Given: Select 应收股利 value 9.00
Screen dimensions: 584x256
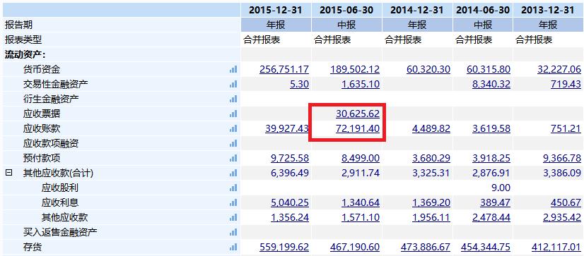Looking at the screenshot, I should pyautogui.click(x=501, y=188).
